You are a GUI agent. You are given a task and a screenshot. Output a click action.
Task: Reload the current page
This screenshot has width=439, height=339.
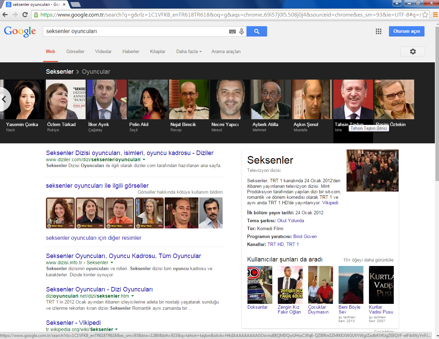point(25,14)
